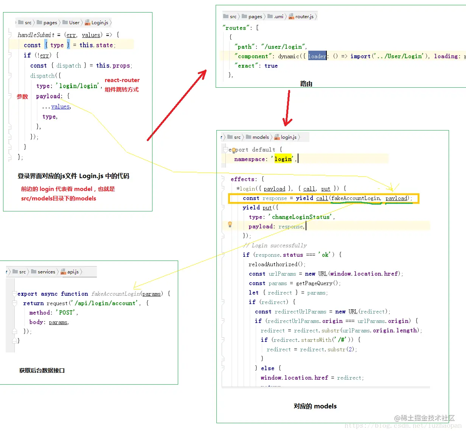The width and height of the screenshot is (466, 433).
Task: Click the "/user/login" path string
Action: [x=284, y=47]
